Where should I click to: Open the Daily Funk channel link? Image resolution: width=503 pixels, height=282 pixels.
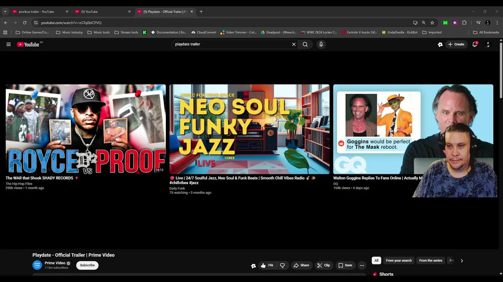click(177, 188)
